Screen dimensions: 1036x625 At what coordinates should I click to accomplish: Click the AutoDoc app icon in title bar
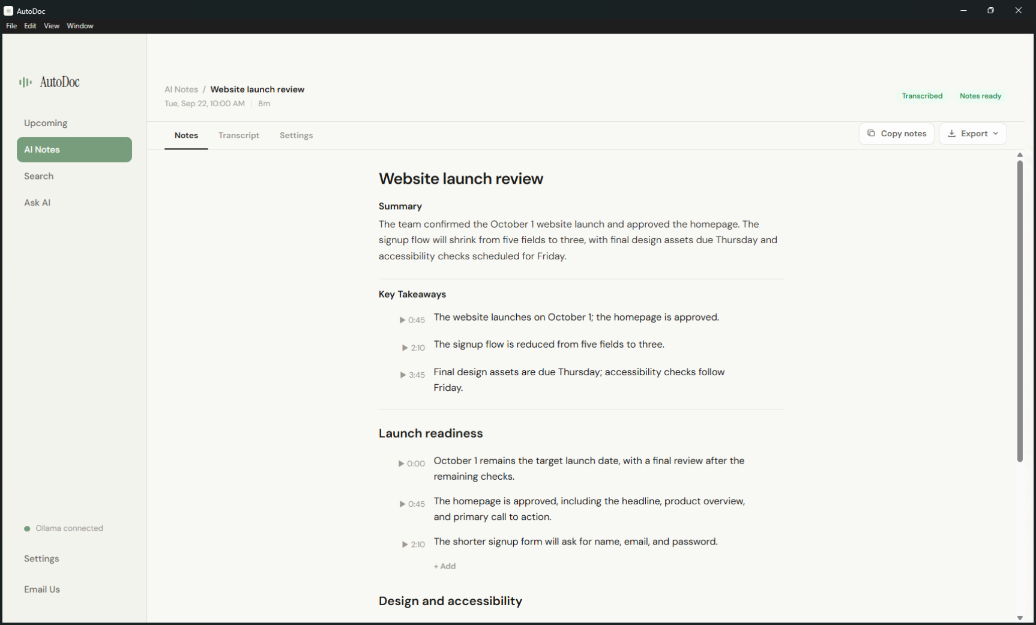(x=8, y=11)
